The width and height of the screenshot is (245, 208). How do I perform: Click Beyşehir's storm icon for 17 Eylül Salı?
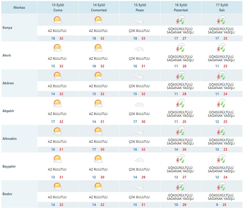[x=221, y=158]
